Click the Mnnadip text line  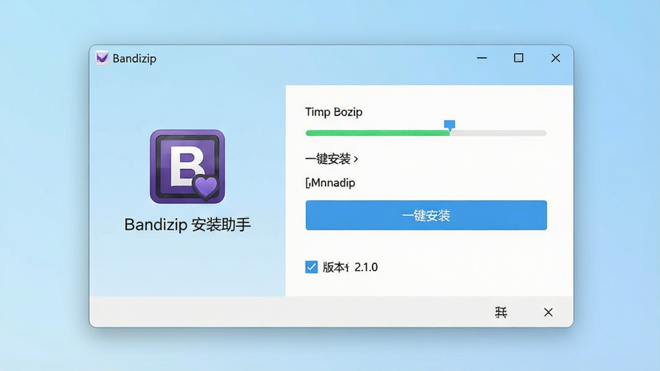coord(331,183)
